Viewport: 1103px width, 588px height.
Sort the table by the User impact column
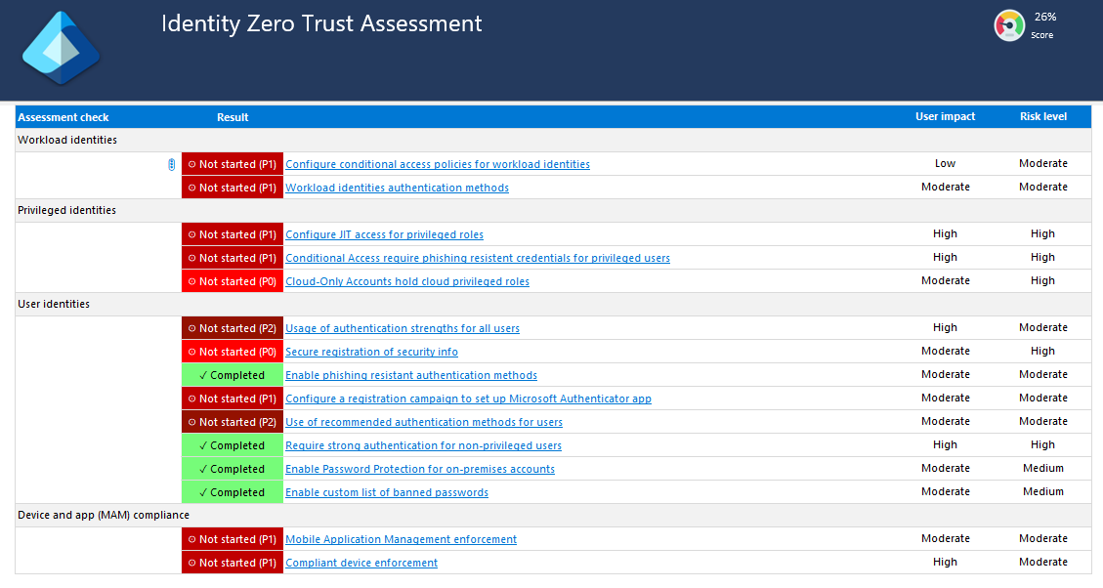[x=945, y=116]
